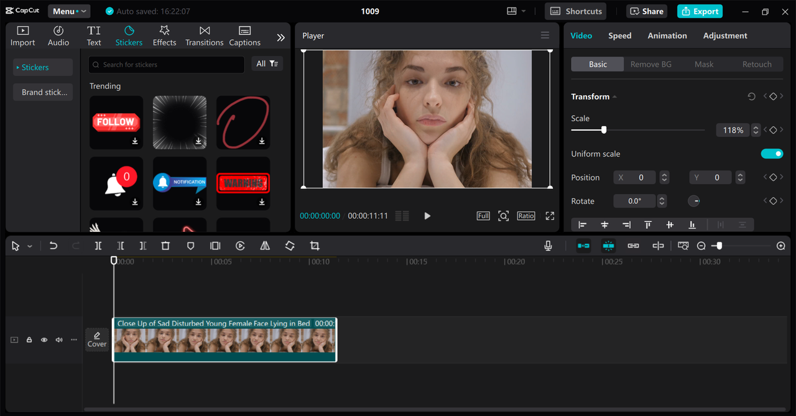Zoom in the timeline
Screen dimensions: 796x416
click(781, 246)
